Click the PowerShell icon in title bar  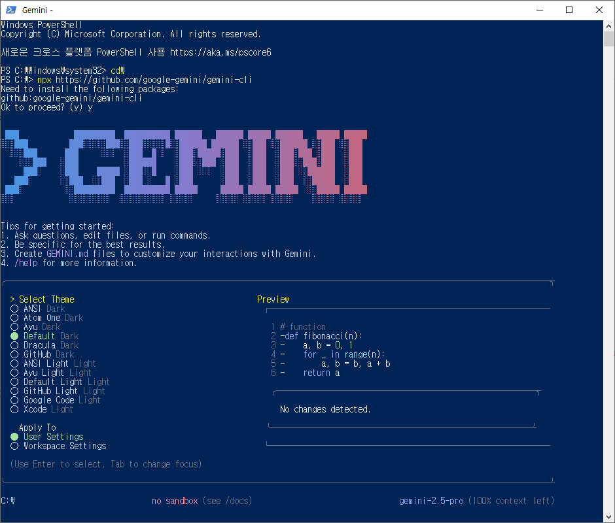pos(10,10)
